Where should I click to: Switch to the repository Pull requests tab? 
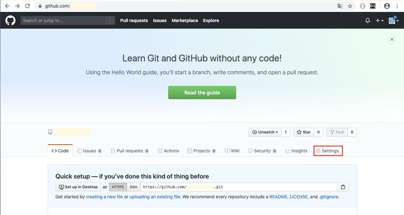tap(130, 151)
